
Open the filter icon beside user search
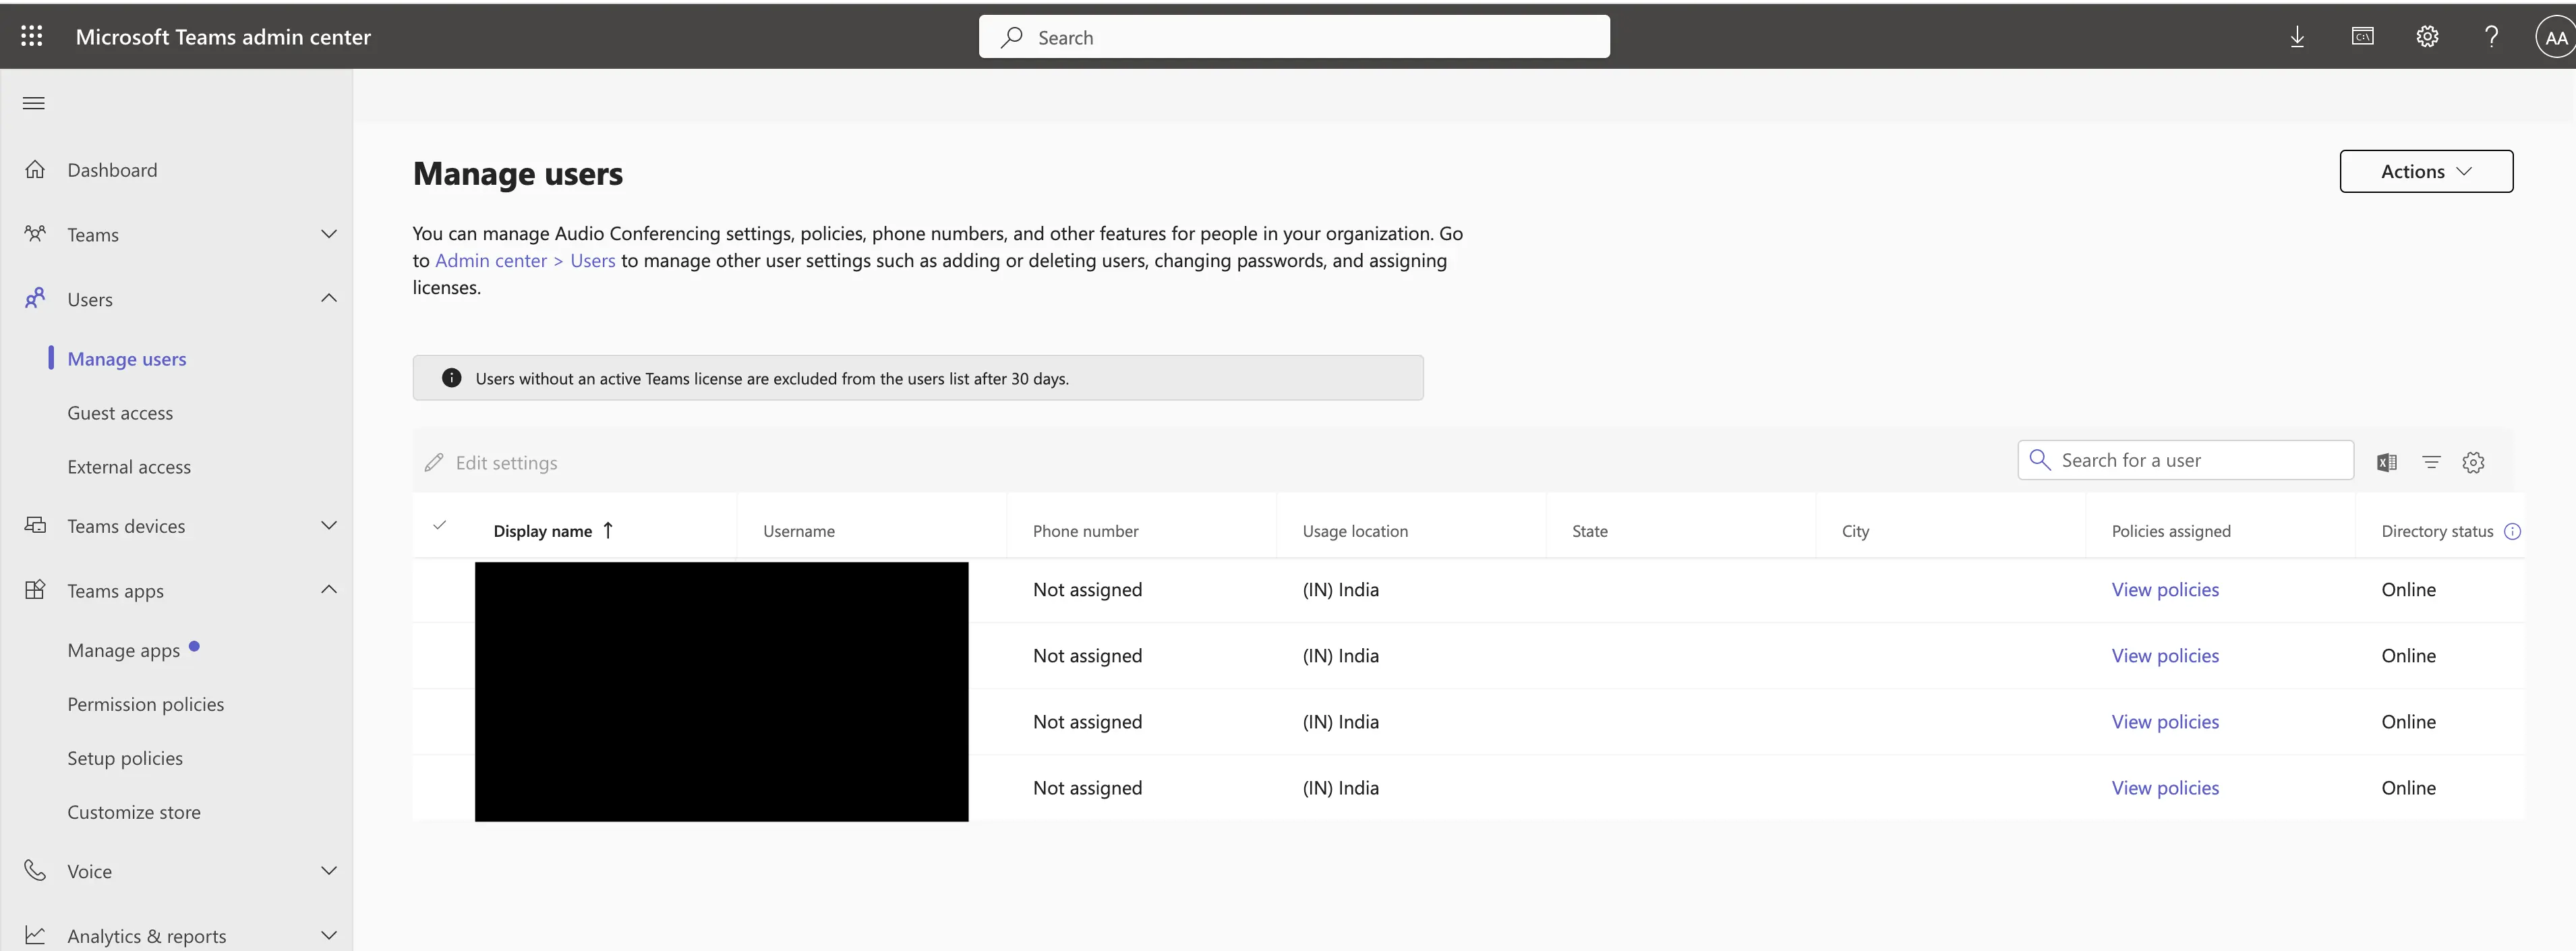point(2431,462)
